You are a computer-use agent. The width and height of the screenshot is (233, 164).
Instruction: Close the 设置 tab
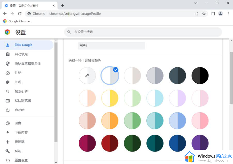tap(54, 5)
